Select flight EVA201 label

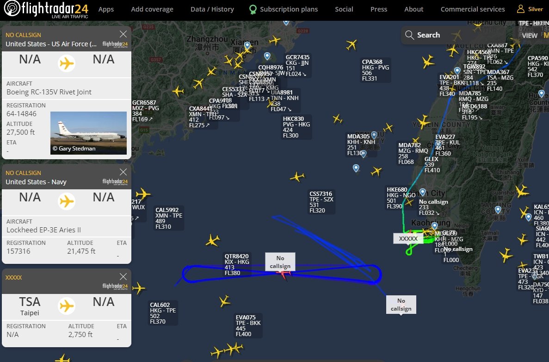(x=452, y=86)
